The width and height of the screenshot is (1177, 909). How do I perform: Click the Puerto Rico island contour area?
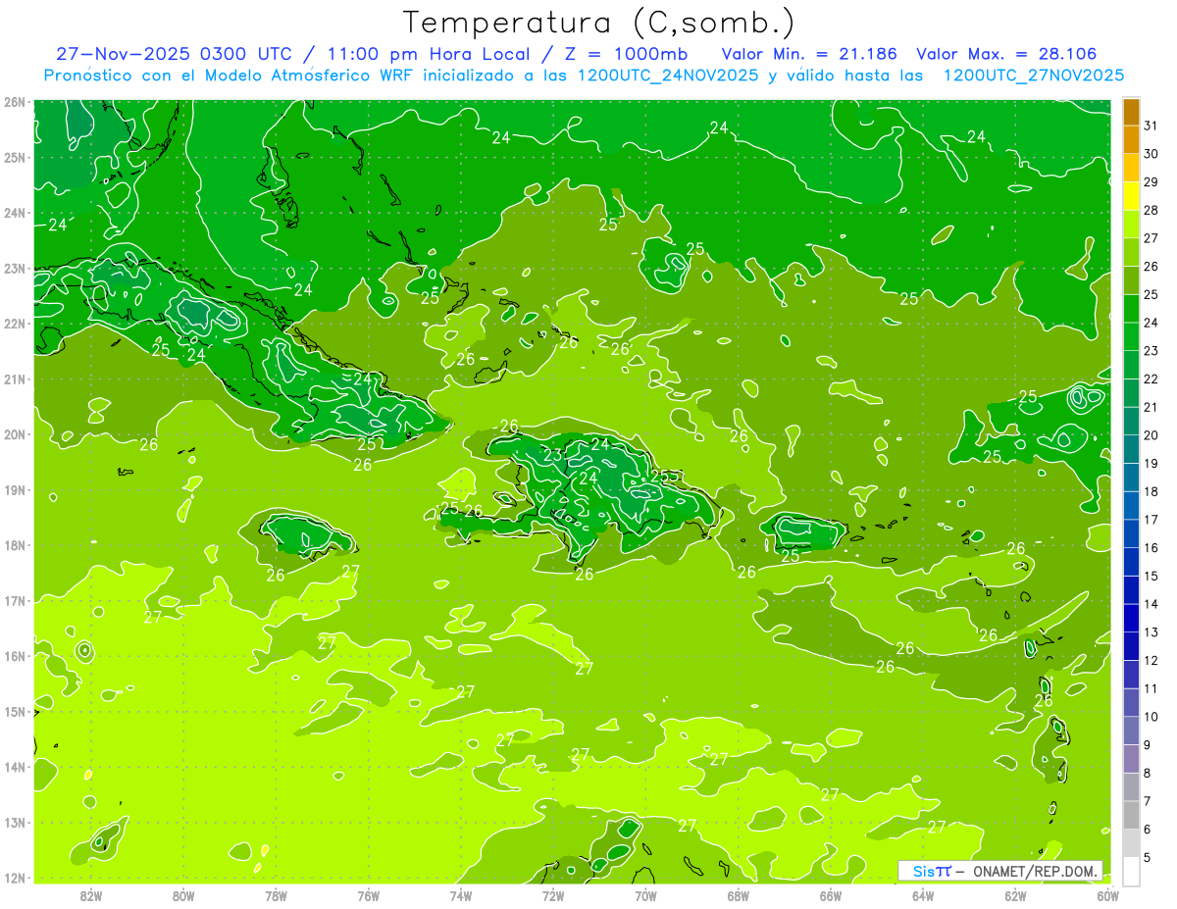point(804,530)
